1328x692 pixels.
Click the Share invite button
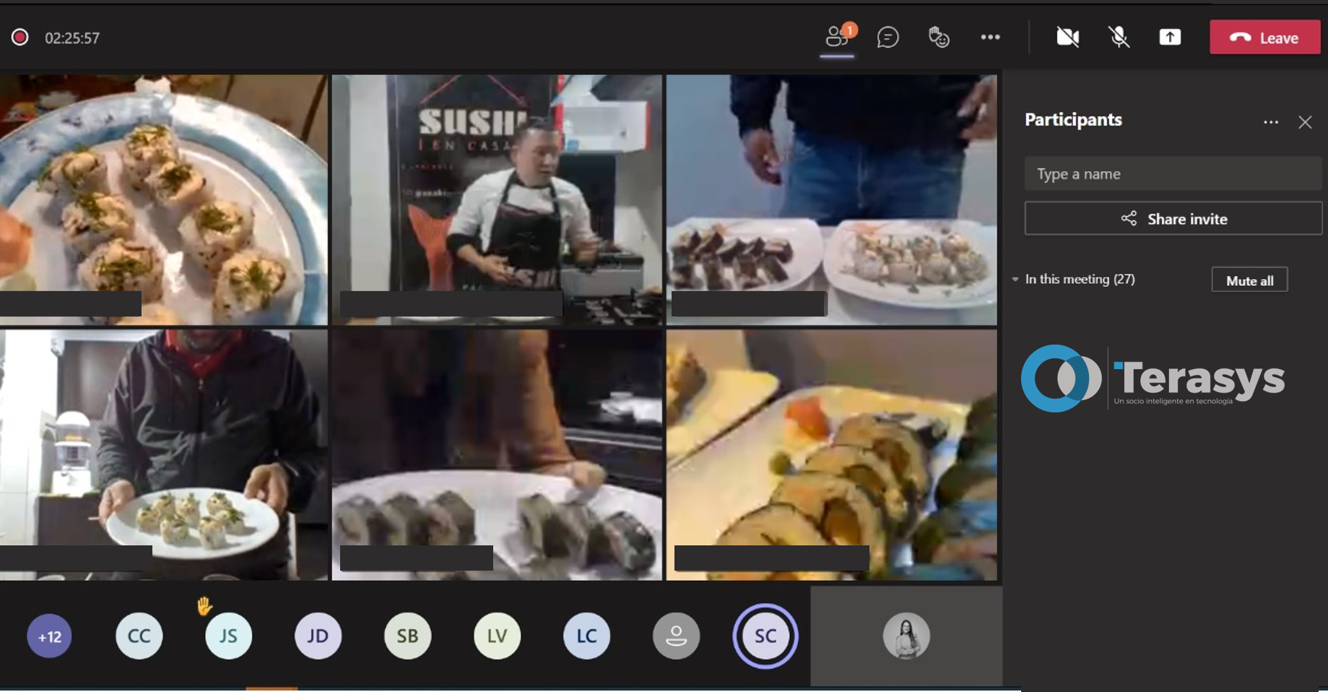(1173, 219)
